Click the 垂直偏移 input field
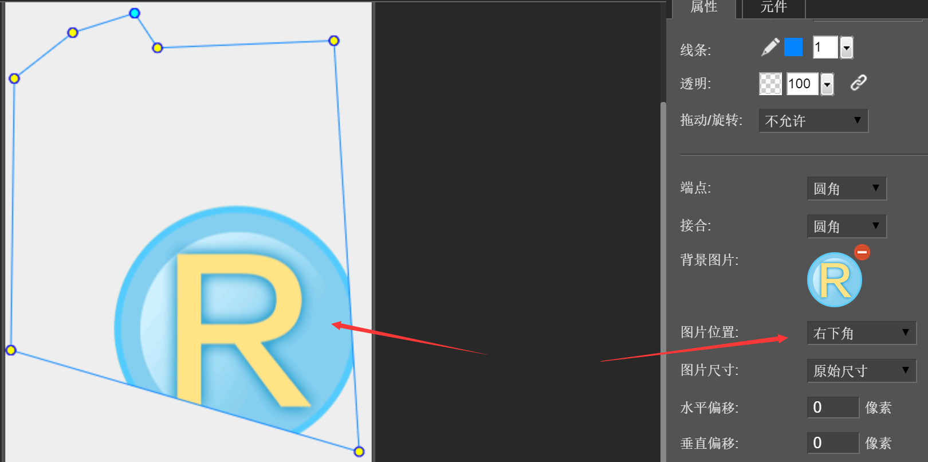 coord(833,443)
